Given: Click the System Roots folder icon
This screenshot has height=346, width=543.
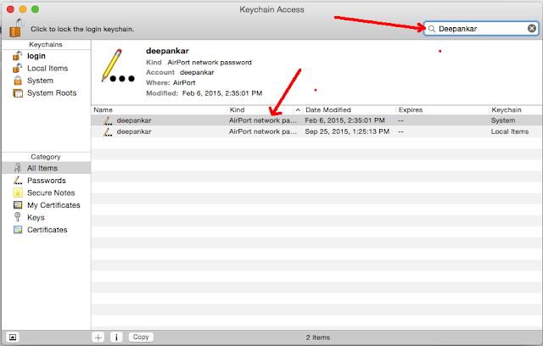Looking at the screenshot, I should click(18, 93).
